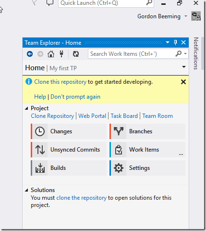Click Don't prompt again link
This screenshot has height=231, width=206.
coord(75,97)
